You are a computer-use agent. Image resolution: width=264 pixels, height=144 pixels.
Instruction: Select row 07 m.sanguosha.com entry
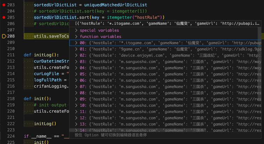165,87
